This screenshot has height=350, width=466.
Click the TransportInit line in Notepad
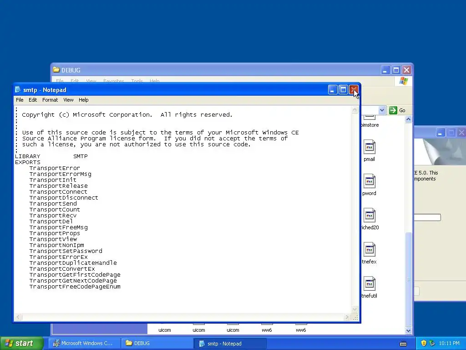pyautogui.click(x=53, y=180)
